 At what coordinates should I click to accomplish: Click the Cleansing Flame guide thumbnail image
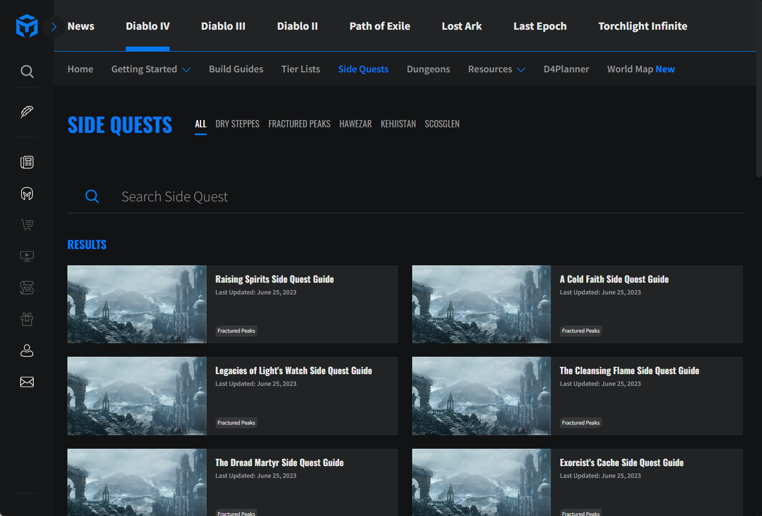pos(481,396)
